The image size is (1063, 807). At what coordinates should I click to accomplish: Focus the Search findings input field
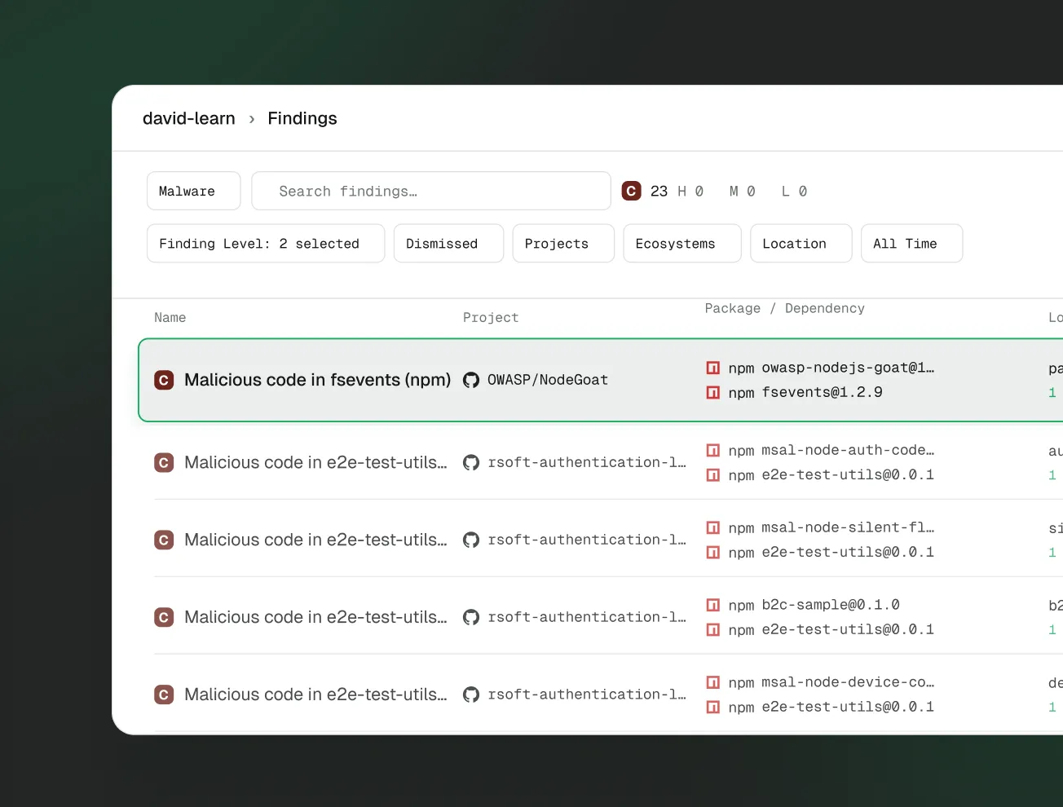pos(431,191)
